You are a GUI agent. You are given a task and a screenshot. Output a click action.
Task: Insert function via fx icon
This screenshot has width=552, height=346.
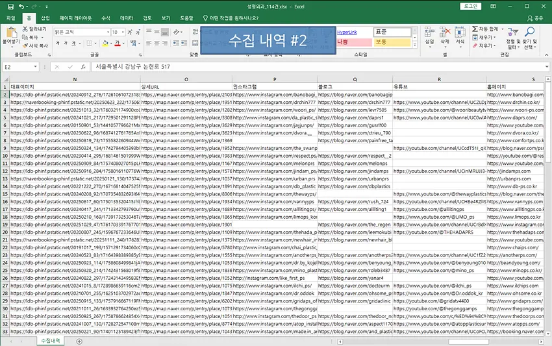point(83,66)
